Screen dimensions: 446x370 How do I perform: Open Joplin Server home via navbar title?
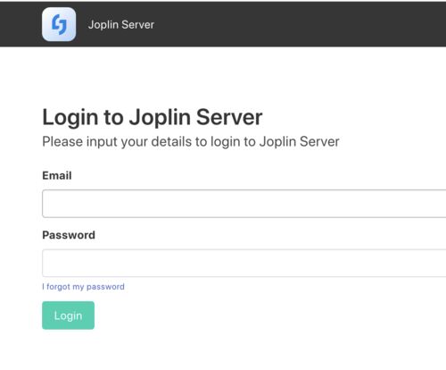[x=121, y=25]
